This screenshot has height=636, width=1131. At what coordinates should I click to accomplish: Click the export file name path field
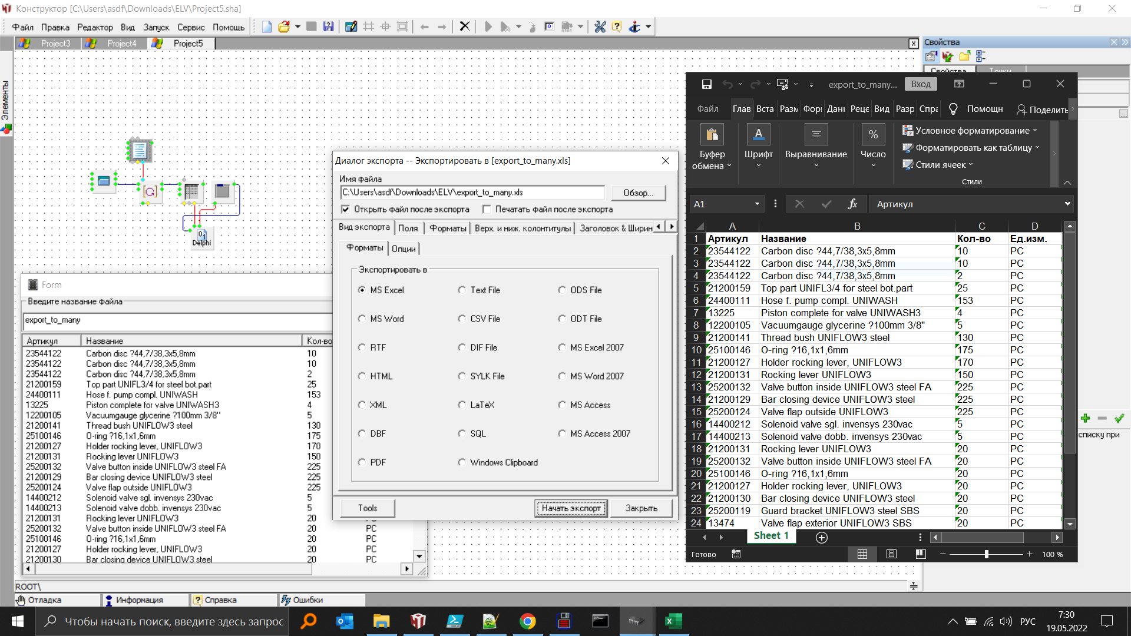tap(472, 193)
